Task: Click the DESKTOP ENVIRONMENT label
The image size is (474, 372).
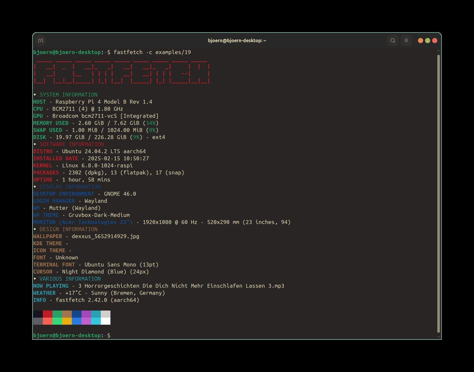Action: (x=64, y=194)
